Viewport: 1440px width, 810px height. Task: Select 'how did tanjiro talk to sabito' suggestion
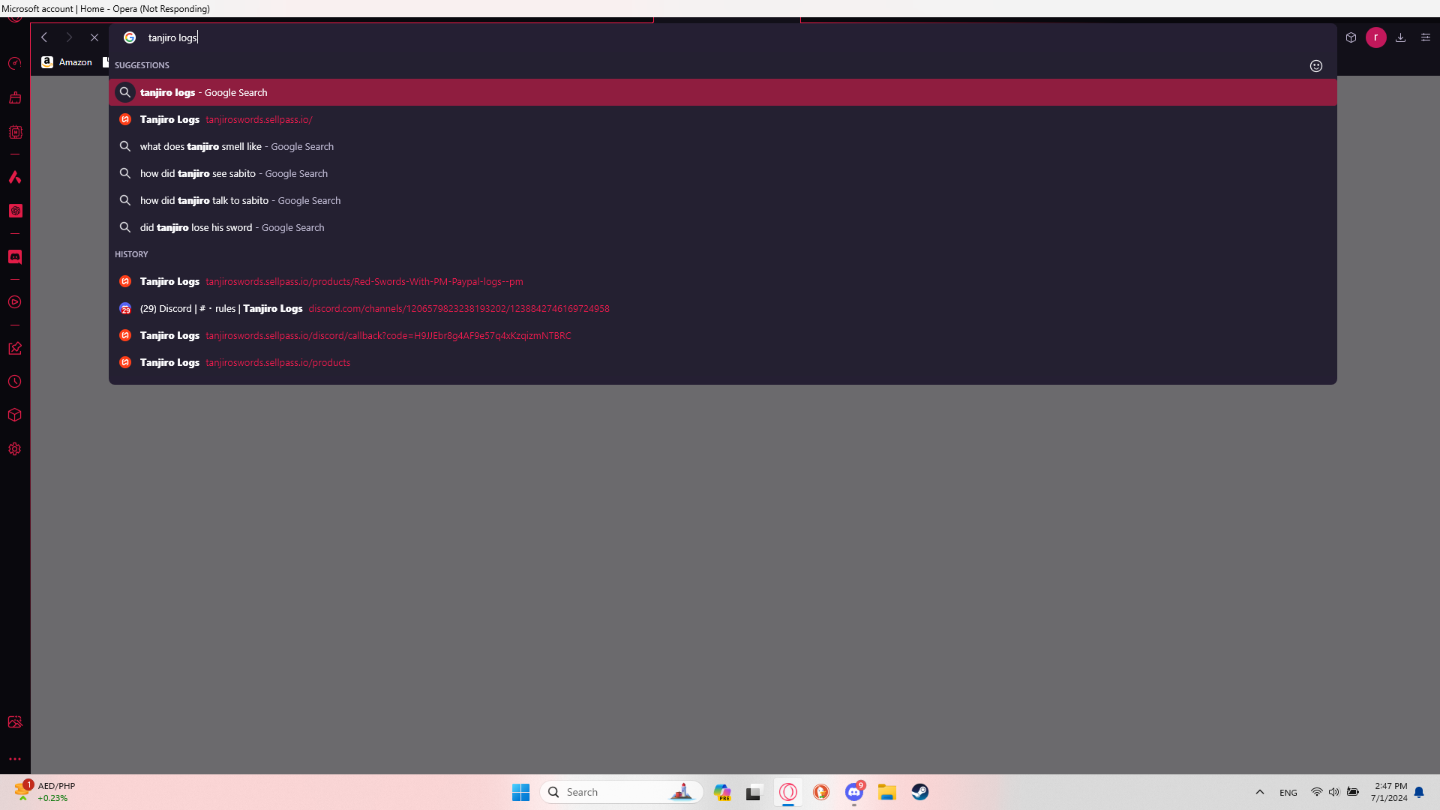(723, 200)
